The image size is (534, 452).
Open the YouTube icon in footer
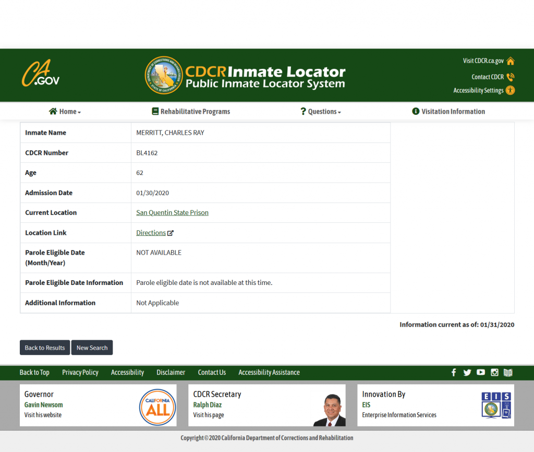click(481, 373)
